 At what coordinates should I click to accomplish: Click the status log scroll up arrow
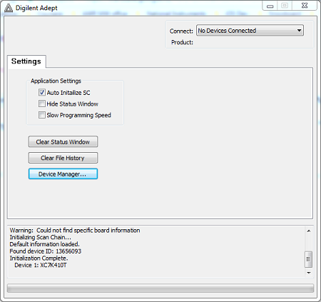309,231
